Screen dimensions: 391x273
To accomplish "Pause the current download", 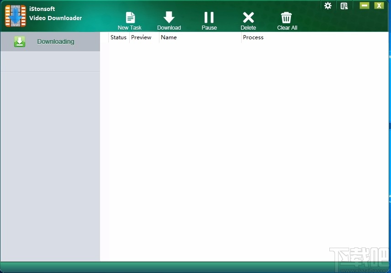I will pos(209,17).
